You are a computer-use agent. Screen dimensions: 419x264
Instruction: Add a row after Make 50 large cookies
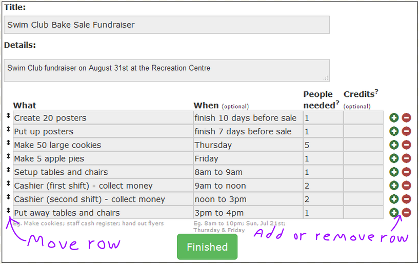click(x=394, y=145)
